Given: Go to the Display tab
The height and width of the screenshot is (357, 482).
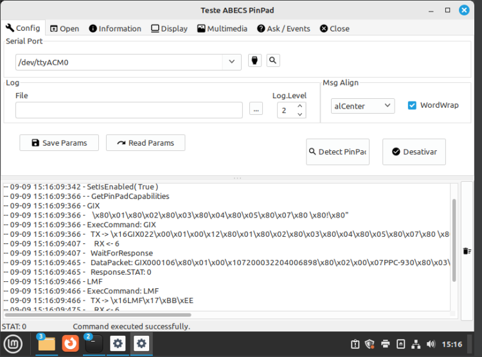Looking at the screenshot, I should (x=170, y=28).
